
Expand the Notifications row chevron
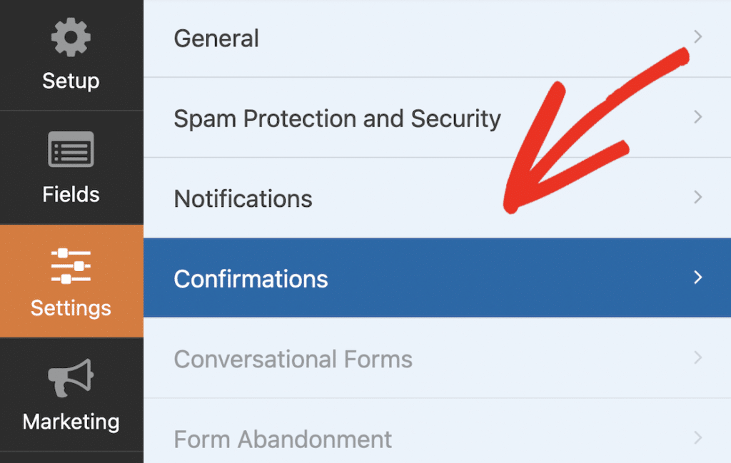tap(698, 197)
